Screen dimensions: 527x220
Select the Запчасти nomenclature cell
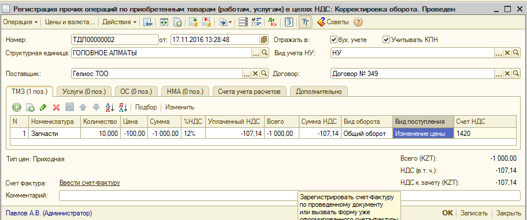coord(54,134)
